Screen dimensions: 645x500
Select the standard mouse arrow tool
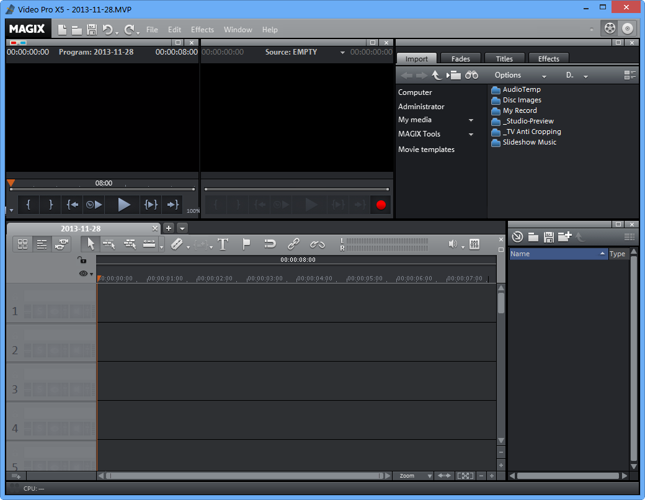pos(90,244)
